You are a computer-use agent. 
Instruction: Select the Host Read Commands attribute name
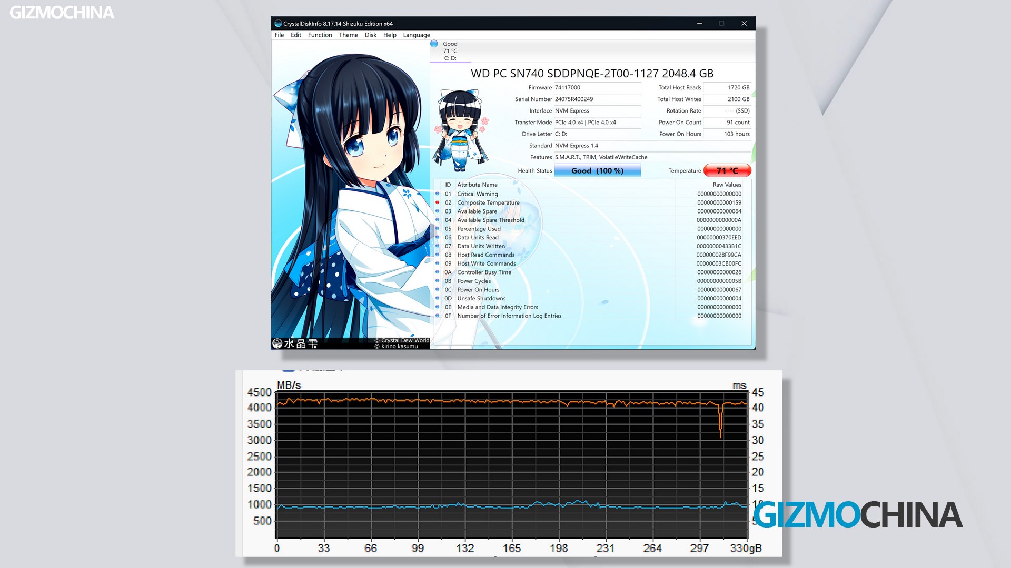485,255
